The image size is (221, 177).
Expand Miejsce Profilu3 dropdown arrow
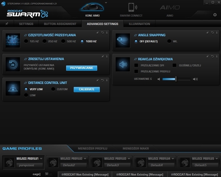pos(129,159)
